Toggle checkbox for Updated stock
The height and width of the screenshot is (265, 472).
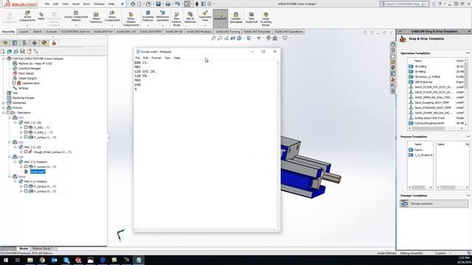(x=14, y=83)
